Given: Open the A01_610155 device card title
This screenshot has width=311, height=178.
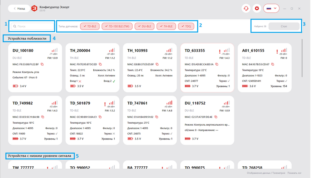Looking at the screenshot, I should pyautogui.click(x=253, y=51).
